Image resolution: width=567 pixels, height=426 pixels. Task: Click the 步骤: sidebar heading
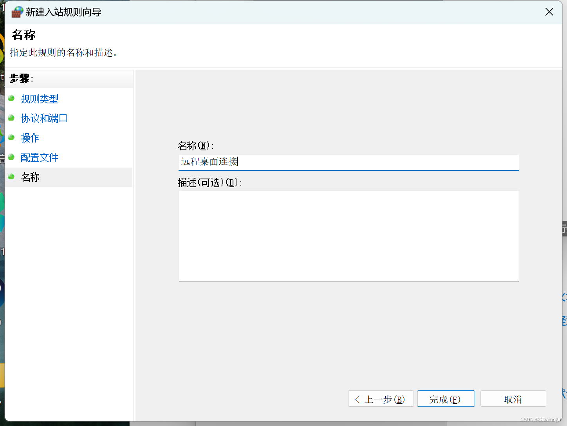(22, 79)
